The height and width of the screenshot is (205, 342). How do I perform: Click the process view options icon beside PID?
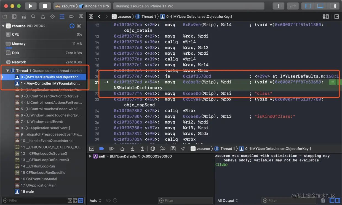tap(79, 26)
